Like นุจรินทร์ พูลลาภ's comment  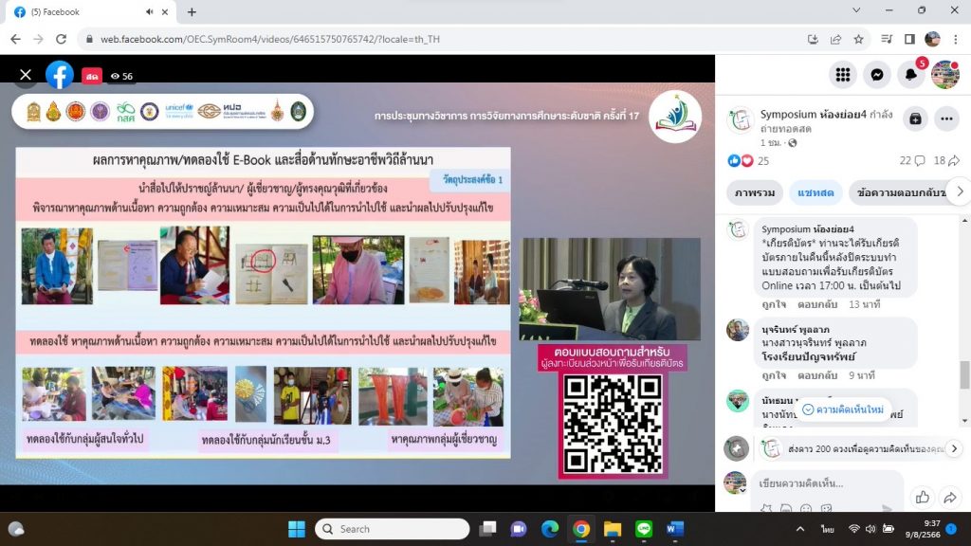(774, 375)
